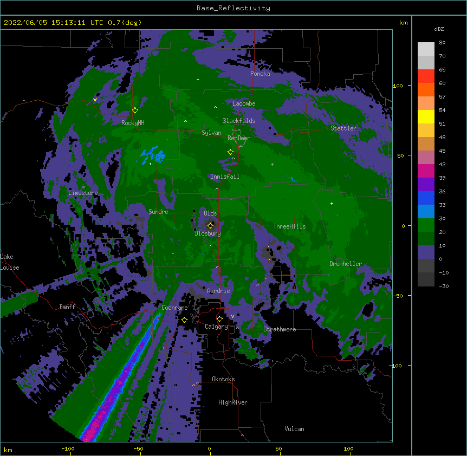
Task: Click the Sylvan map label
Action: tap(211, 133)
